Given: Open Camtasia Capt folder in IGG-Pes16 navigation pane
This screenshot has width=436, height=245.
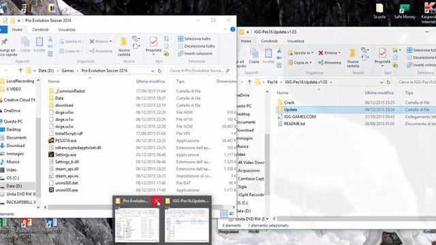Looking at the screenshot, I should click(x=251, y=178).
